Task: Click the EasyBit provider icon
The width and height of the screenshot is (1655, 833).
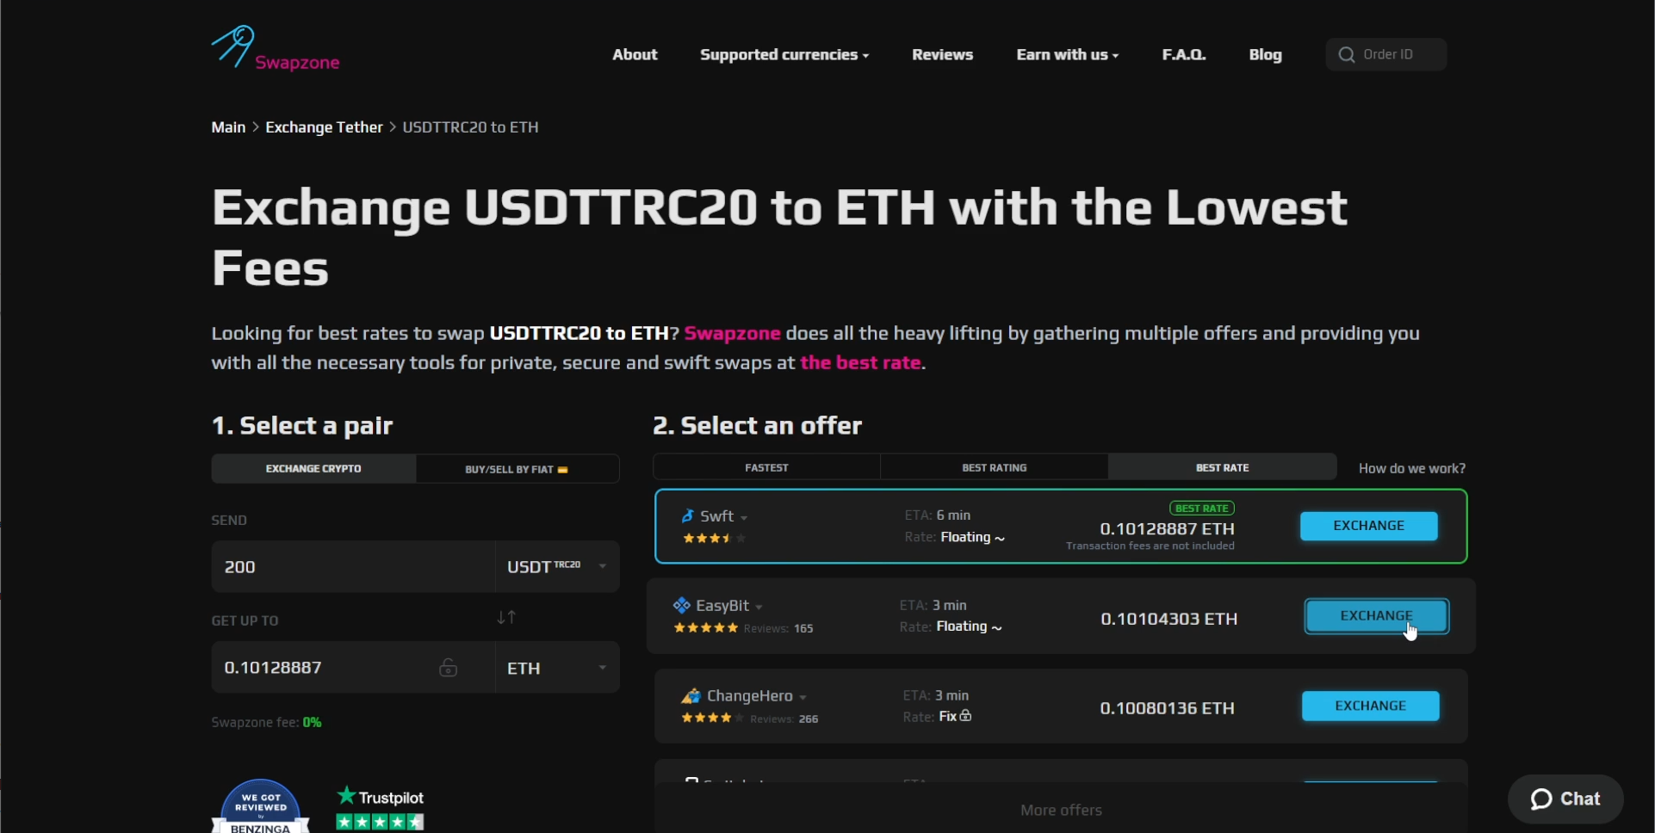Action: 683,605
